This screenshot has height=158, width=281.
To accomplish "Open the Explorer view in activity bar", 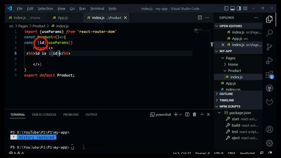I will (269, 19).
